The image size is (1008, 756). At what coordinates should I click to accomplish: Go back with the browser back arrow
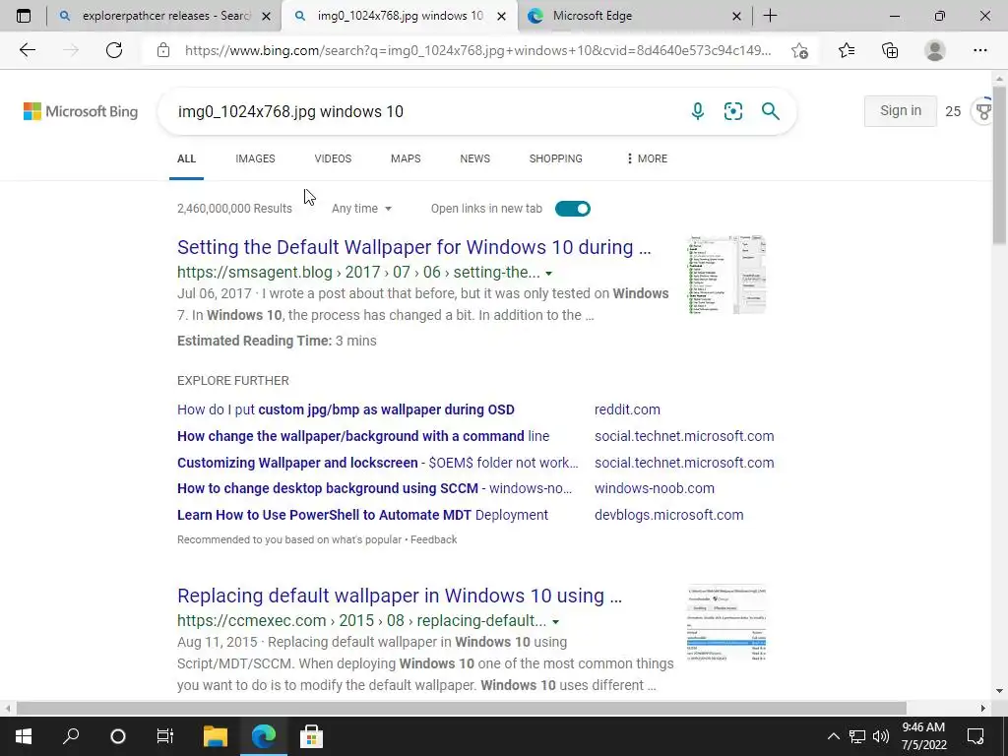coord(27,50)
